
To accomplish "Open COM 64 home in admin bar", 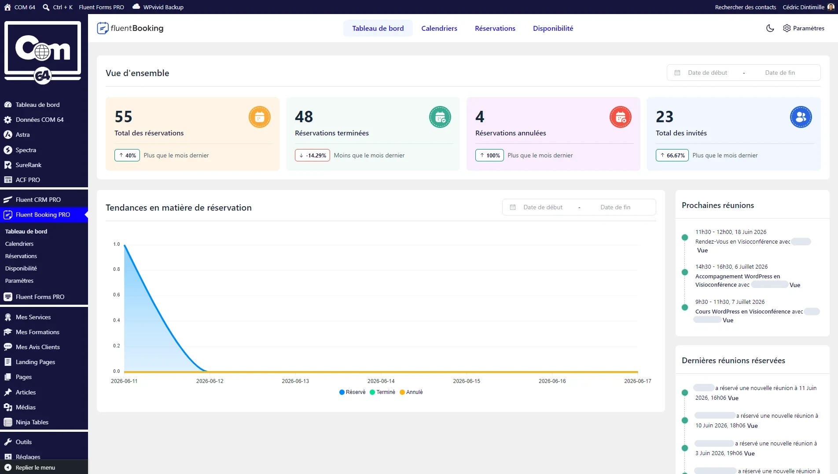I will coord(20,7).
